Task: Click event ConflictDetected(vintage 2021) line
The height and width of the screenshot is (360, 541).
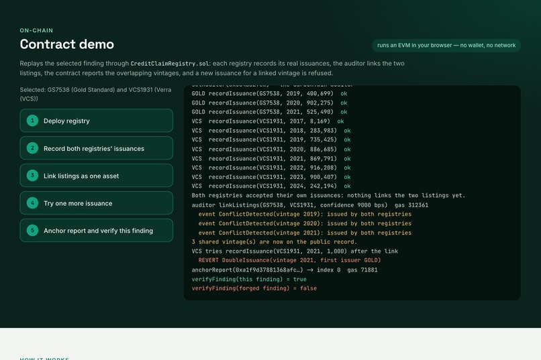Action: coord(305,233)
